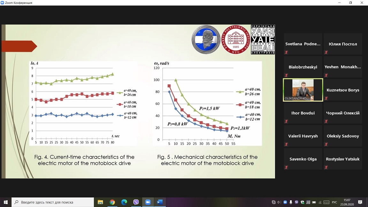The width and height of the screenshot is (368, 207).
Task: Open Microsoft Edge from taskbar
Action: pyautogui.click(x=124, y=202)
